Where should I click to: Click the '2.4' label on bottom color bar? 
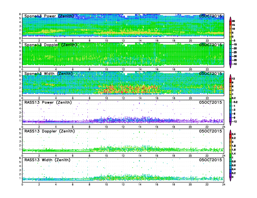pos(234,134)
